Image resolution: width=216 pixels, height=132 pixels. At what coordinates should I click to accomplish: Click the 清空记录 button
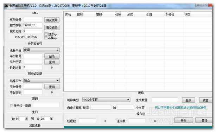point(52,27)
